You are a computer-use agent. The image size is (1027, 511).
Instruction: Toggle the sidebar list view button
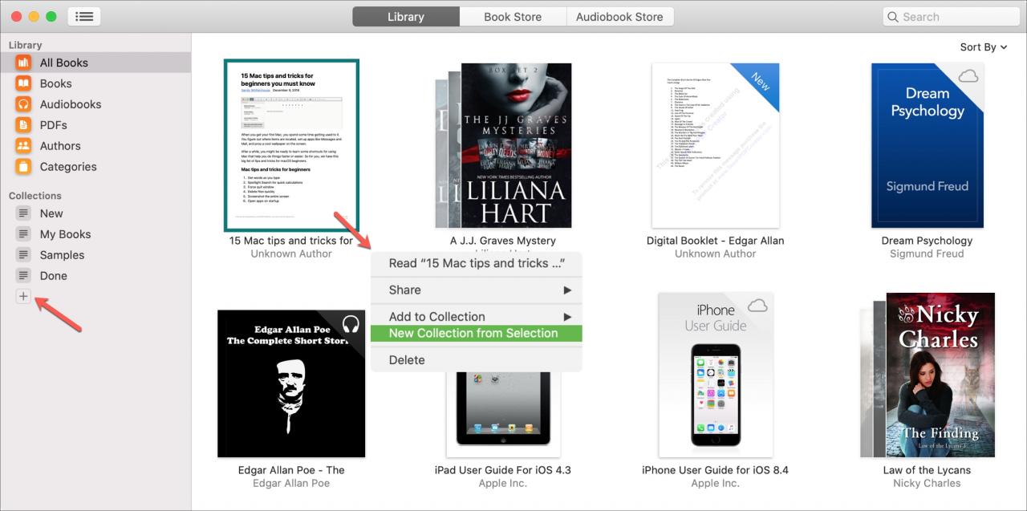[84, 16]
